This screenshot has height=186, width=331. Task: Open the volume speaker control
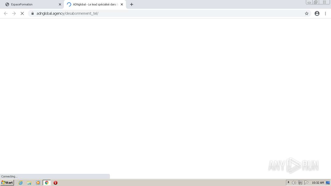click(x=294, y=183)
